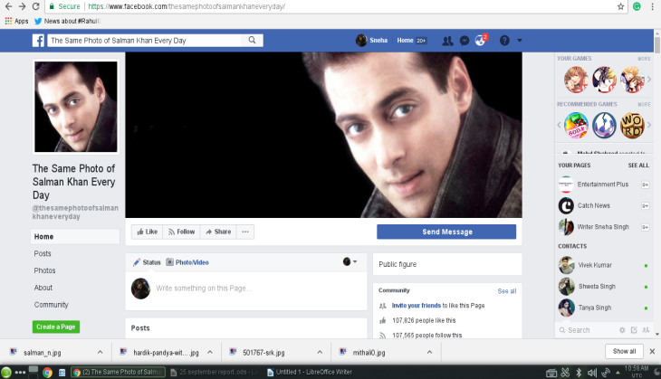The width and height of the screenshot is (661, 379).
Task: Show previous recommended games with left arrow
Action: click(x=559, y=125)
